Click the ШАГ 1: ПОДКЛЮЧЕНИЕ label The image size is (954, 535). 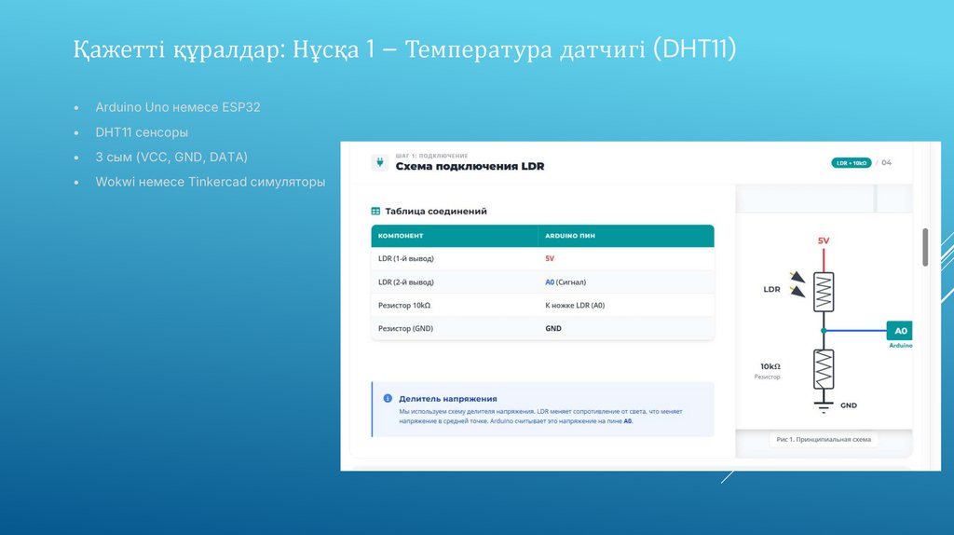[x=431, y=156]
